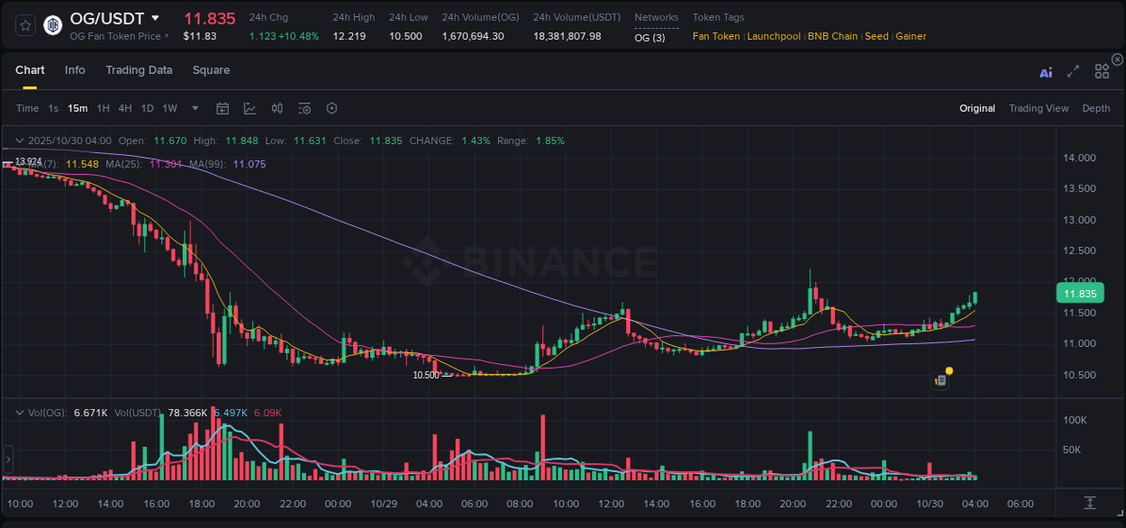Click the Fan Token tag link
Viewport: 1126px width, 528px height.
pyautogui.click(x=716, y=36)
